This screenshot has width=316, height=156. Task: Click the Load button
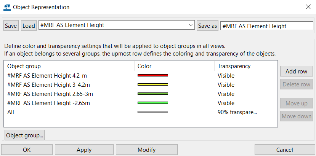click(29, 26)
